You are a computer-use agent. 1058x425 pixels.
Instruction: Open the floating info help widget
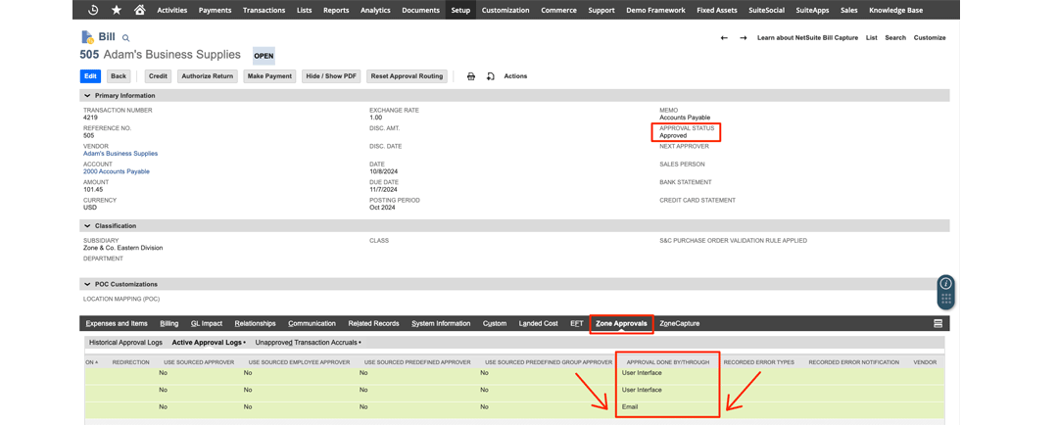coord(946,283)
